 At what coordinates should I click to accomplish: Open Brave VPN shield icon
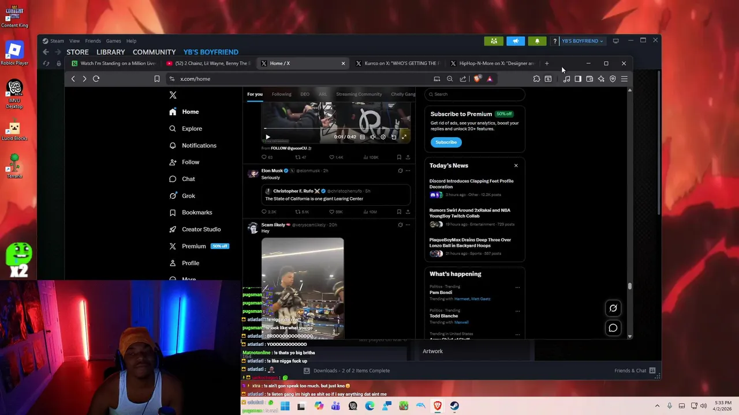click(x=613, y=79)
